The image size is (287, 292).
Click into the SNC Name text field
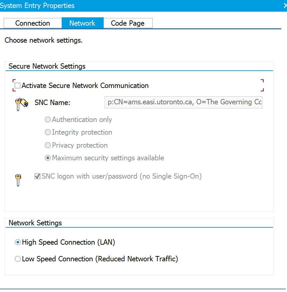click(x=183, y=102)
